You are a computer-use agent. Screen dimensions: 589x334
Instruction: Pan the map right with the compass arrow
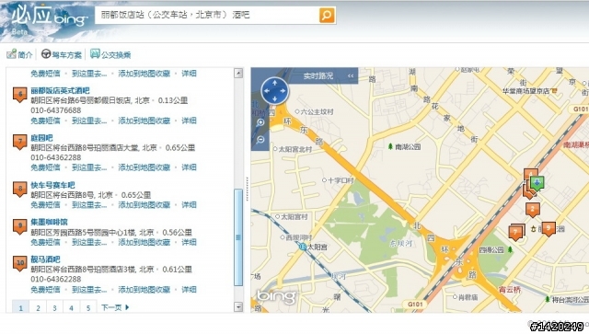click(x=283, y=91)
